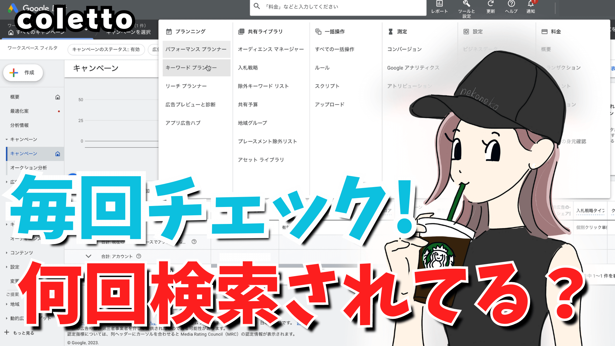Screen dimensions: 615x346
Task: Click the 共有ライブラリ grid icon
Action: (241, 32)
